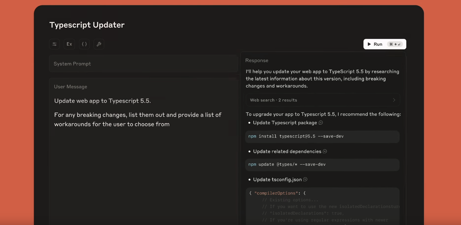Image resolution: width=461 pixels, height=225 pixels.
Task: Open the wrench tools icon
Action: pyautogui.click(x=99, y=44)
